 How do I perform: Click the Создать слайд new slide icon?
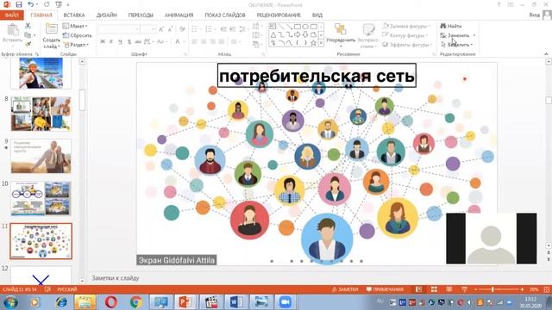52,28
